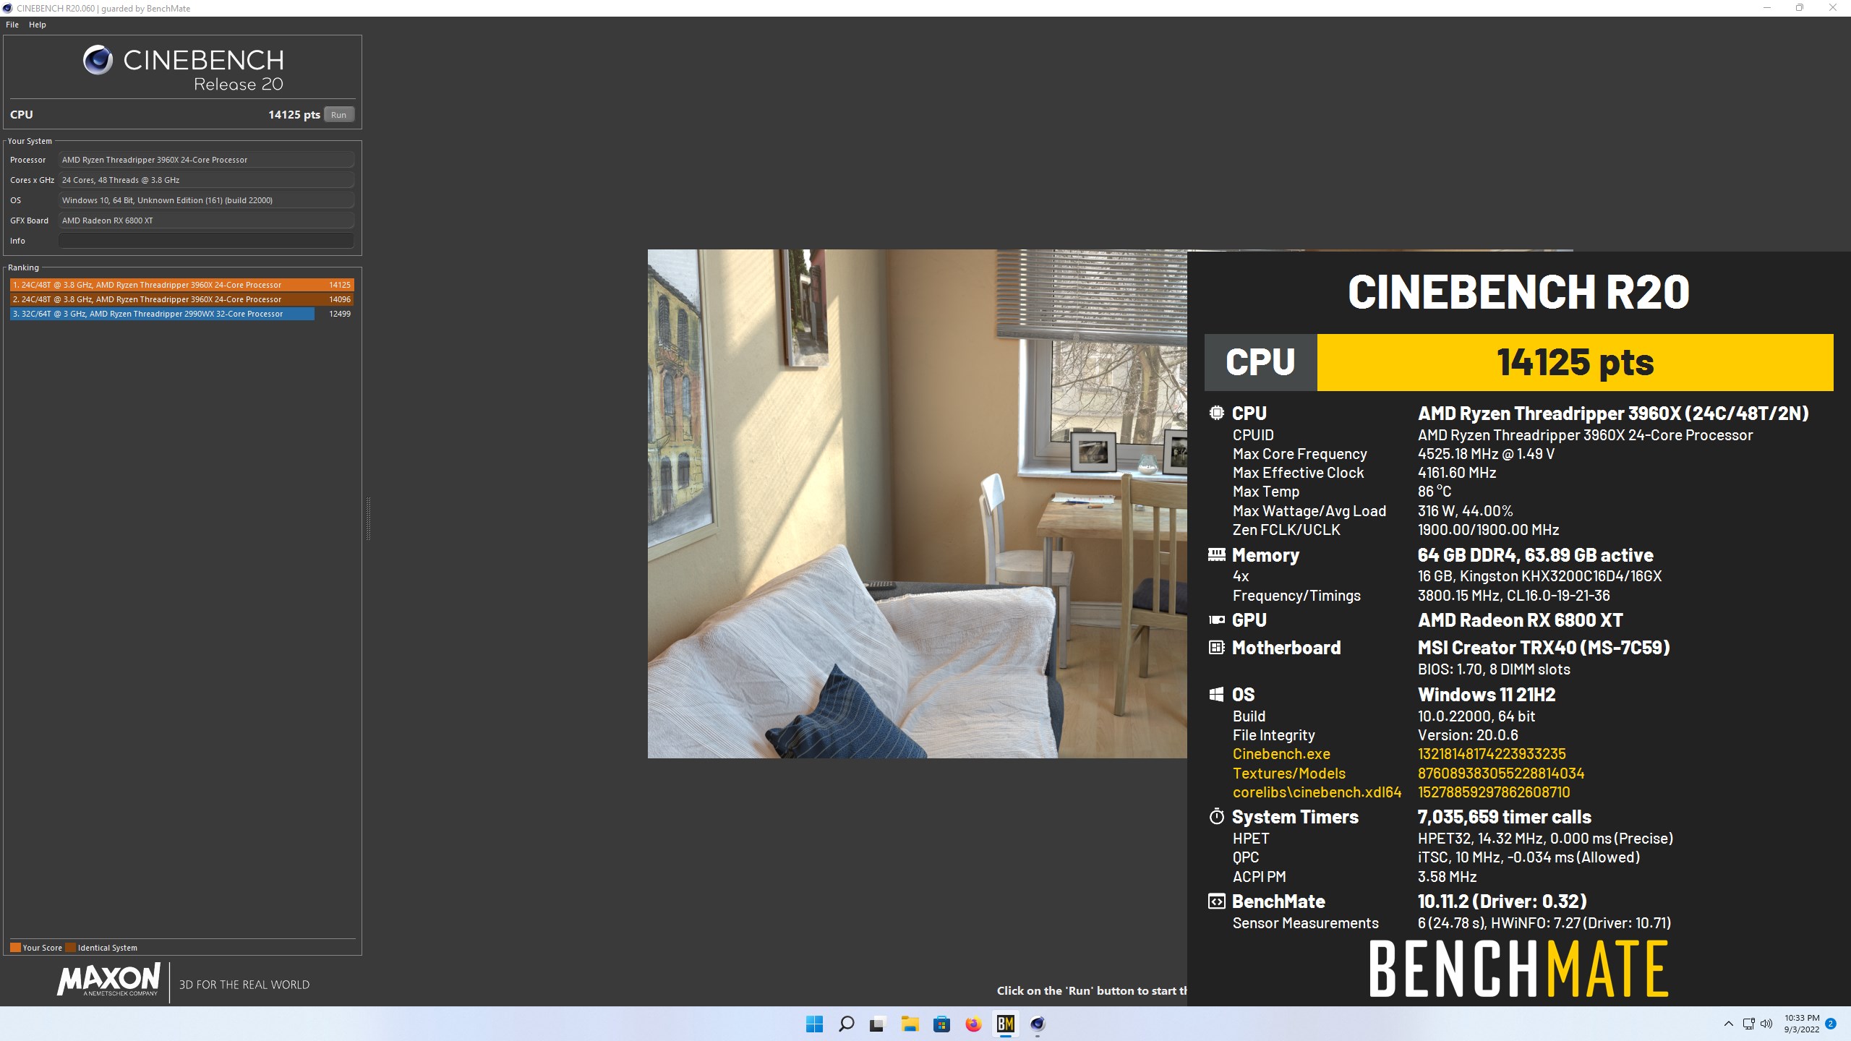Switch to BenchMate on taskbar
Screen dimensions: 1851x1041
tap(1005, 1024)
